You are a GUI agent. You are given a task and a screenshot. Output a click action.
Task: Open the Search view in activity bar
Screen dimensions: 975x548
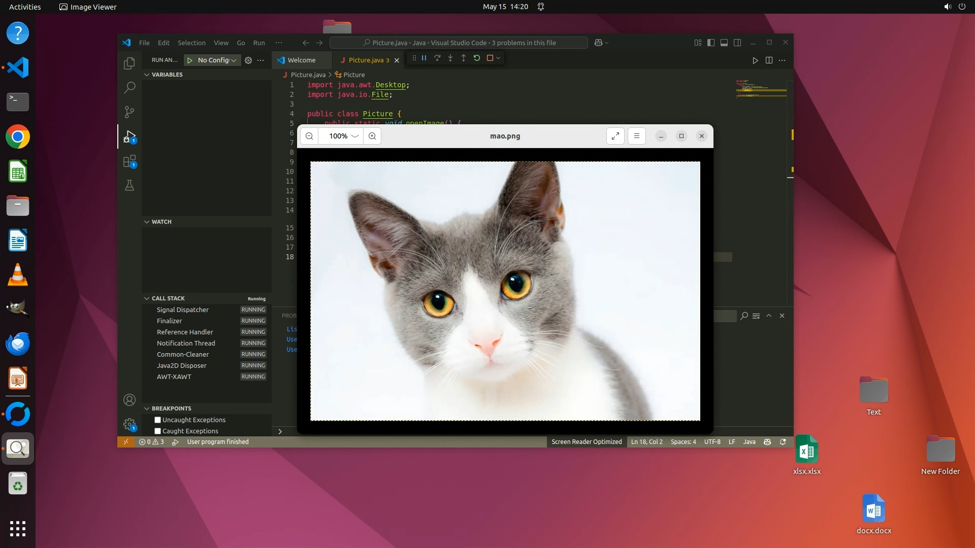(129, 87)
